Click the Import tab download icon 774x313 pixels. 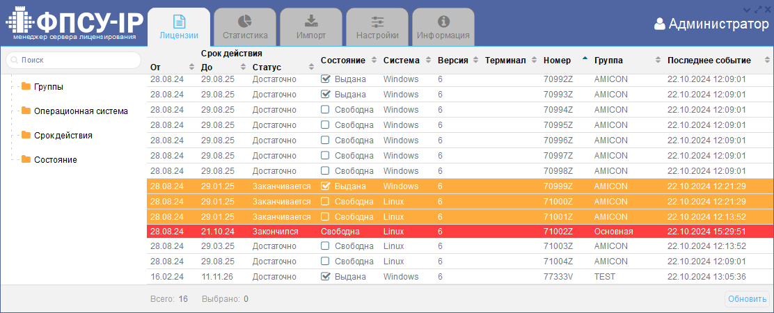(x=311, y=22)
